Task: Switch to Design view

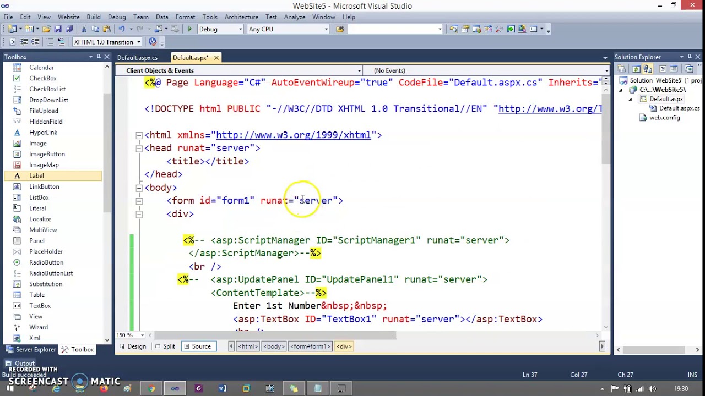Action: 132,346
